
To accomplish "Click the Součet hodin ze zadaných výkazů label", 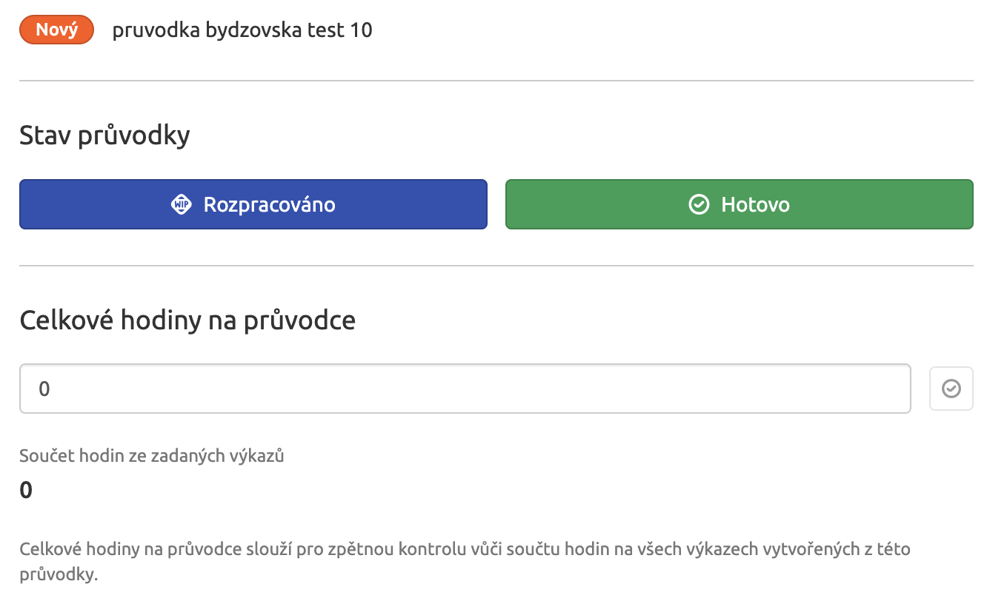I will click(151, 455).
